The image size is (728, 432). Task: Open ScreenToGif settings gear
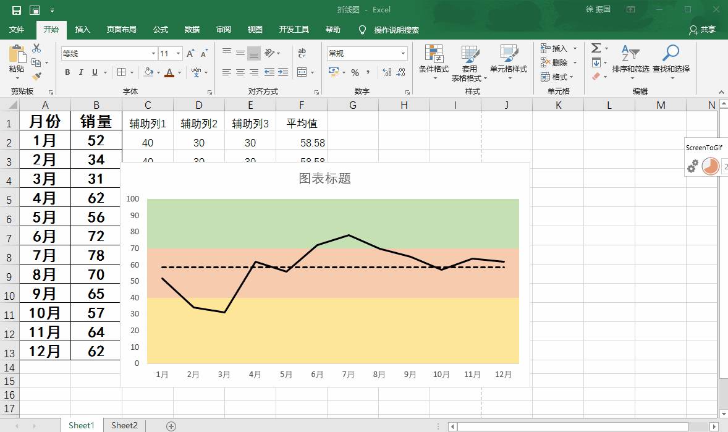tap(692, 166)
